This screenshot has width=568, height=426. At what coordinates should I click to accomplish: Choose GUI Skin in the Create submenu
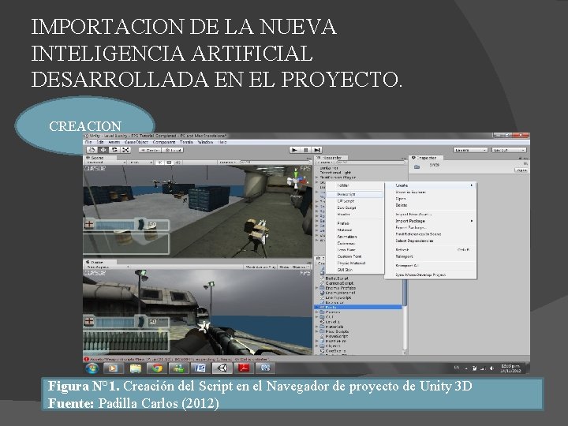click(x=355, y=270)
